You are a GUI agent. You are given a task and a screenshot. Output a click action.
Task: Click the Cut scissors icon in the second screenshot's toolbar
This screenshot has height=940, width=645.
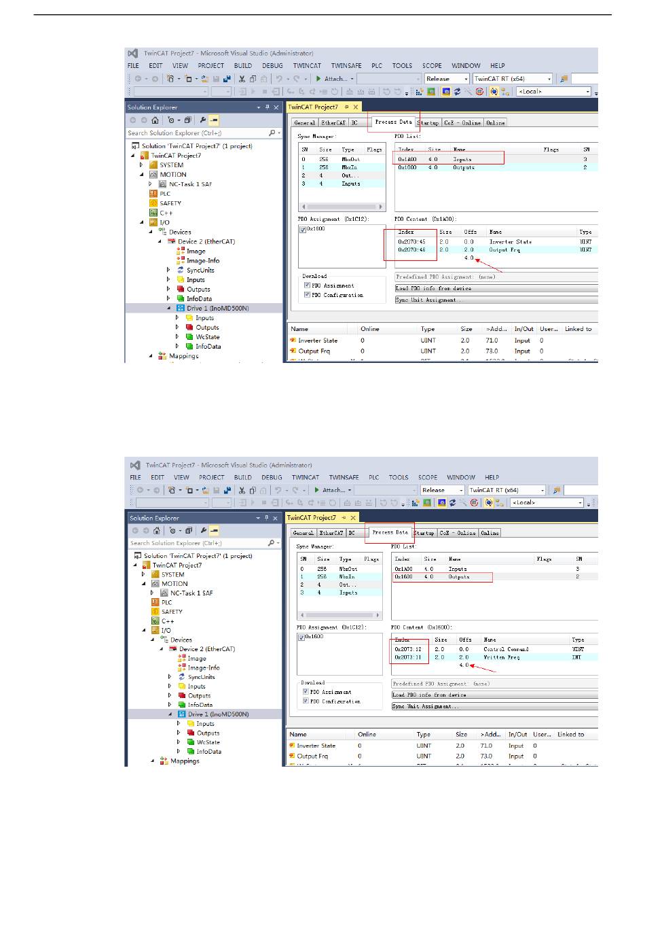(x=241, y=490)
